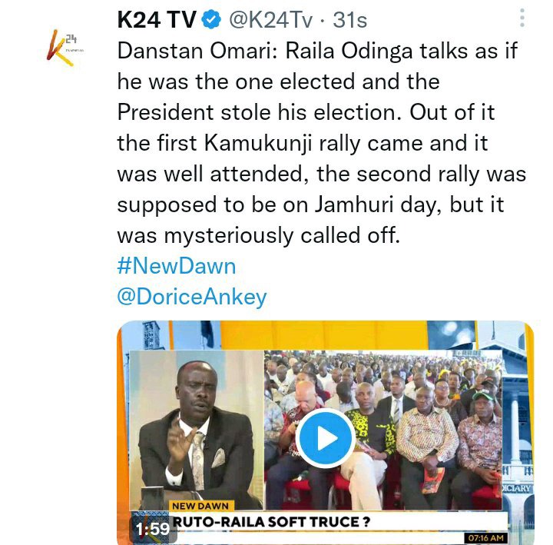Click the yellow studio backdrop atop the video
This screenshot has width=553, height=545.
point(324,335)
